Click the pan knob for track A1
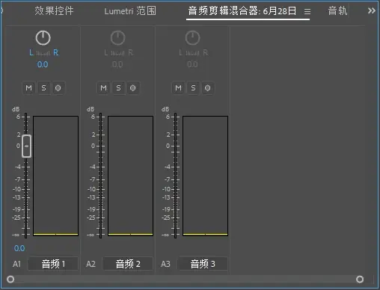 click(x=43, y=38)
